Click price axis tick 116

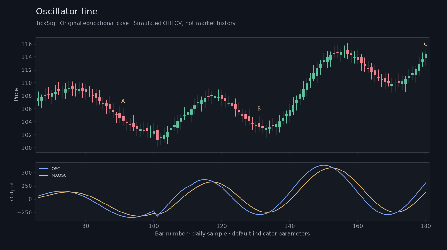(27, 44)
